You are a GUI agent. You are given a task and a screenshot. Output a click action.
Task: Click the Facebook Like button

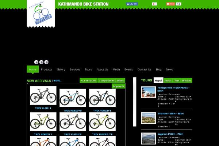click(x=132, y=4)
